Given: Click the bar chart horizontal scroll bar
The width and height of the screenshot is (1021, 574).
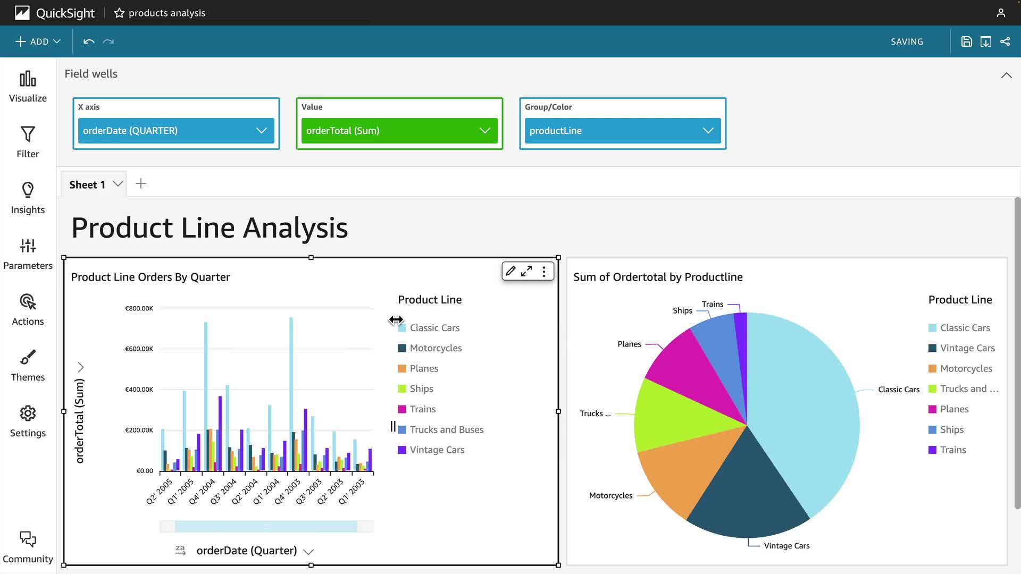Looking at the screenshot, I should [x=266, y=527].
